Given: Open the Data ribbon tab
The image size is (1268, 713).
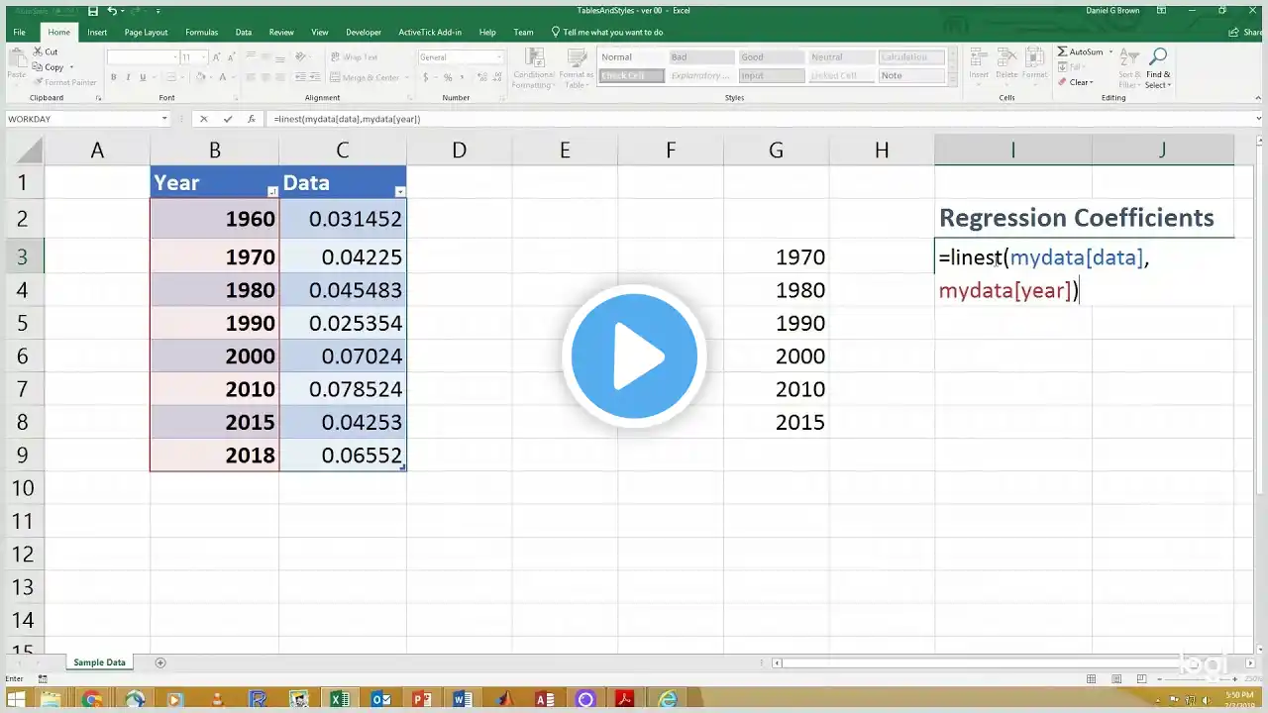Looking at the screenshot, I should [244, 32].
